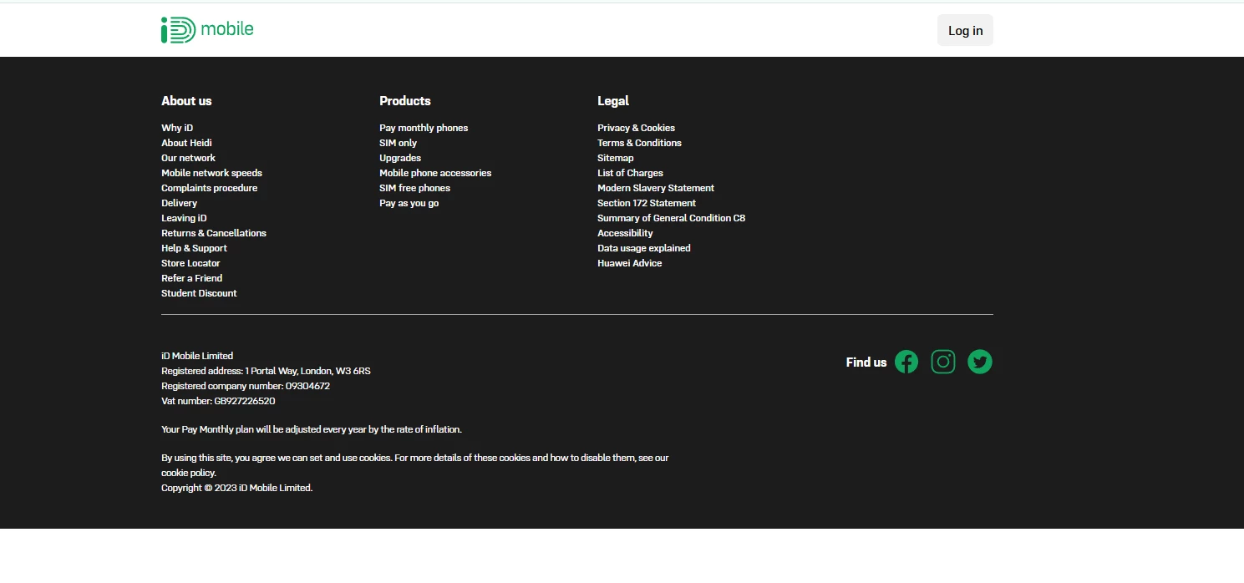
Task: Click the Pay Monthly inflation notice
Action: tap(312, 429)
